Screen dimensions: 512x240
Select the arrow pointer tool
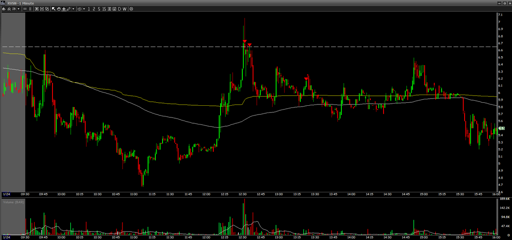54,9
